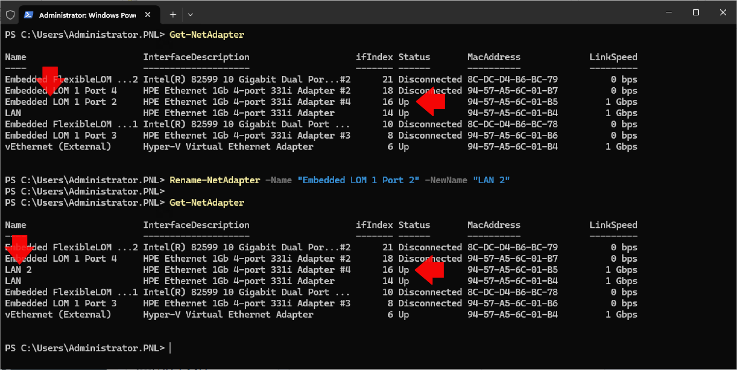The height and width of the screenshot is (370, 737).
Task: Click the administrator shield icon
Action: coord(10,15)
